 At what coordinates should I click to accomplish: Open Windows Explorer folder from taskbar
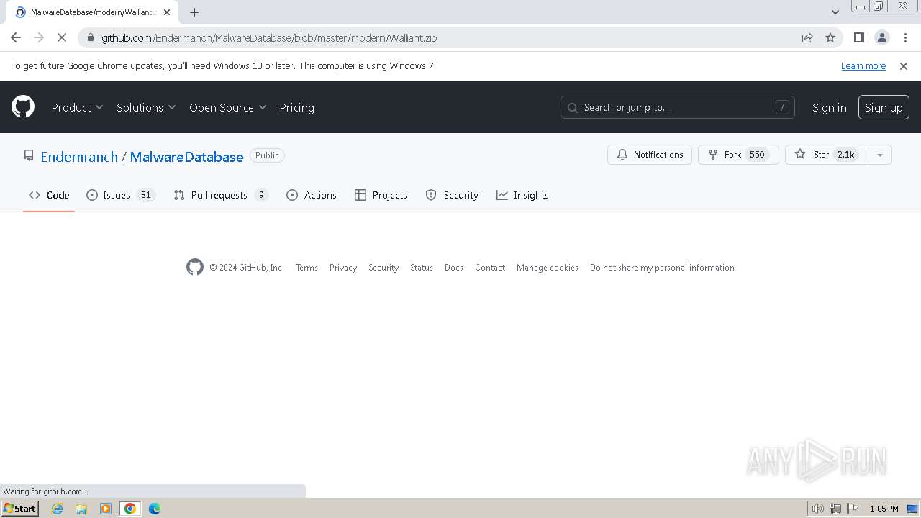point(81,509)
